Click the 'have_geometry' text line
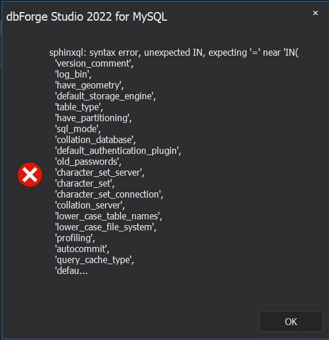 click(90, 86)
